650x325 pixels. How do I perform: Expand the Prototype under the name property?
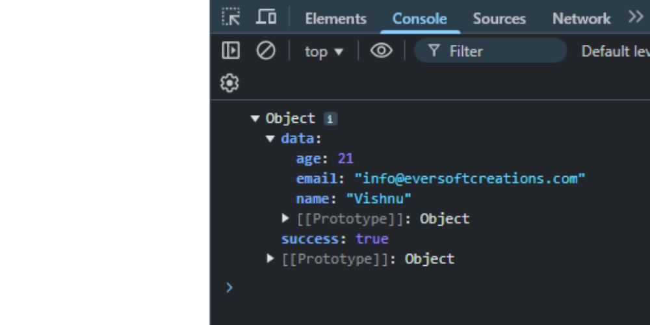[x=285, y=218]
